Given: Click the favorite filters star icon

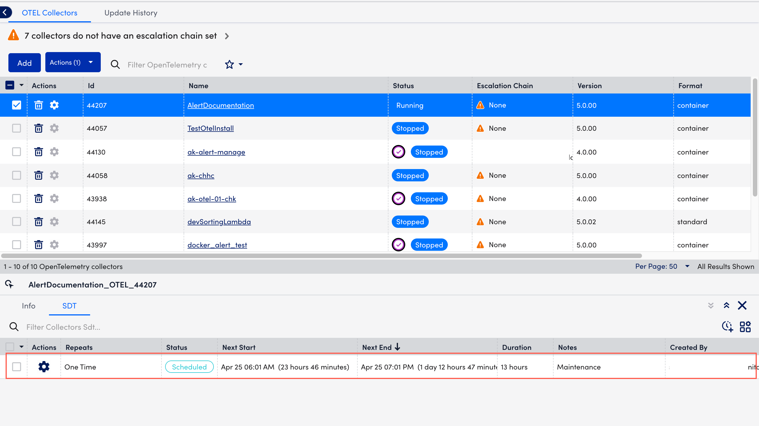Looking at the screenshot, I should click(229, 65).
